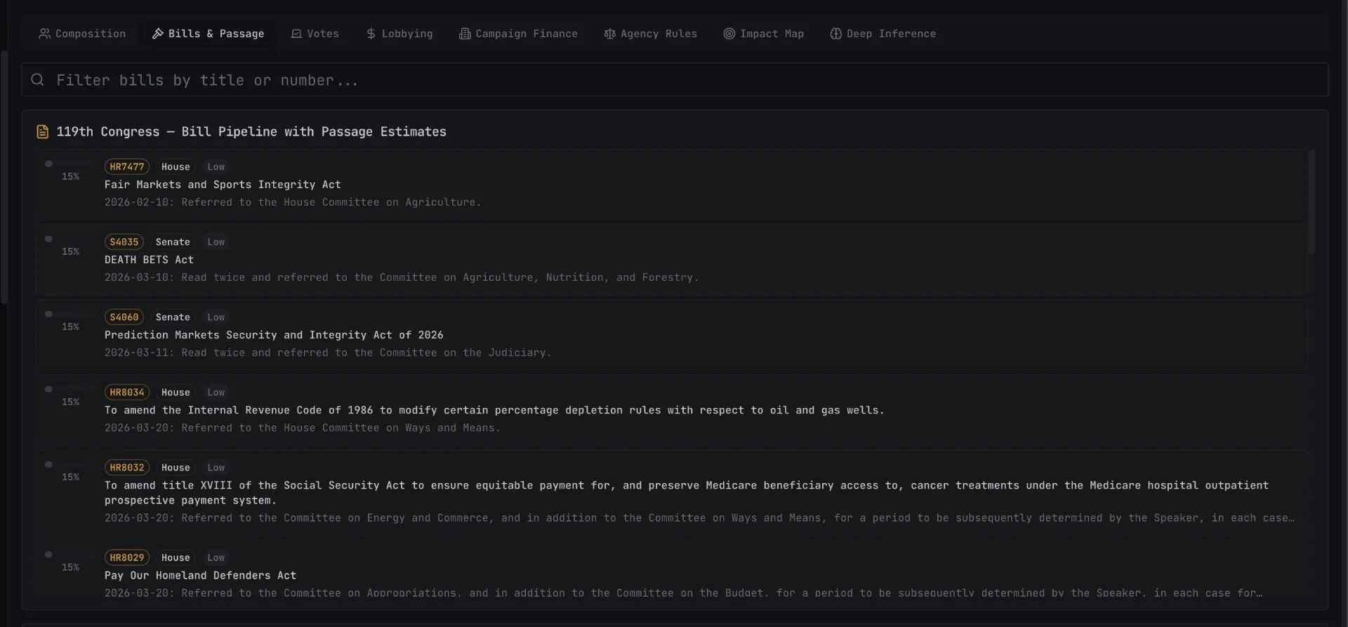Focus the Filter bills search field
The height and width of the screenshot is (627, 1348).
(675, 80)
